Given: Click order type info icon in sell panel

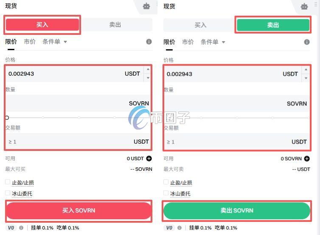Looking at the screenshot, I should pos(307,42).
